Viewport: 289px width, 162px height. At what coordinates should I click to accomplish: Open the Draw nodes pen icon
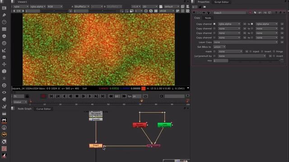[4, 15]
